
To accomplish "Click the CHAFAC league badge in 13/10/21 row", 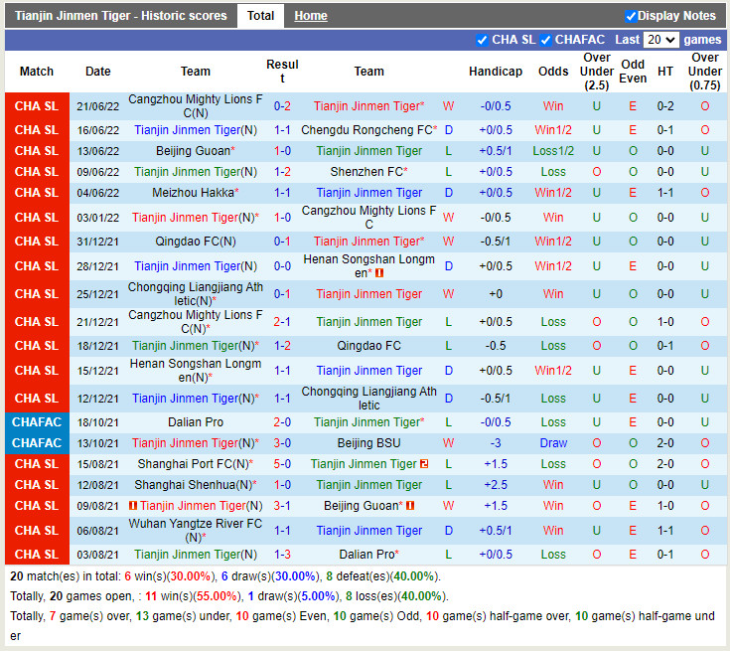I will (37, 443).
